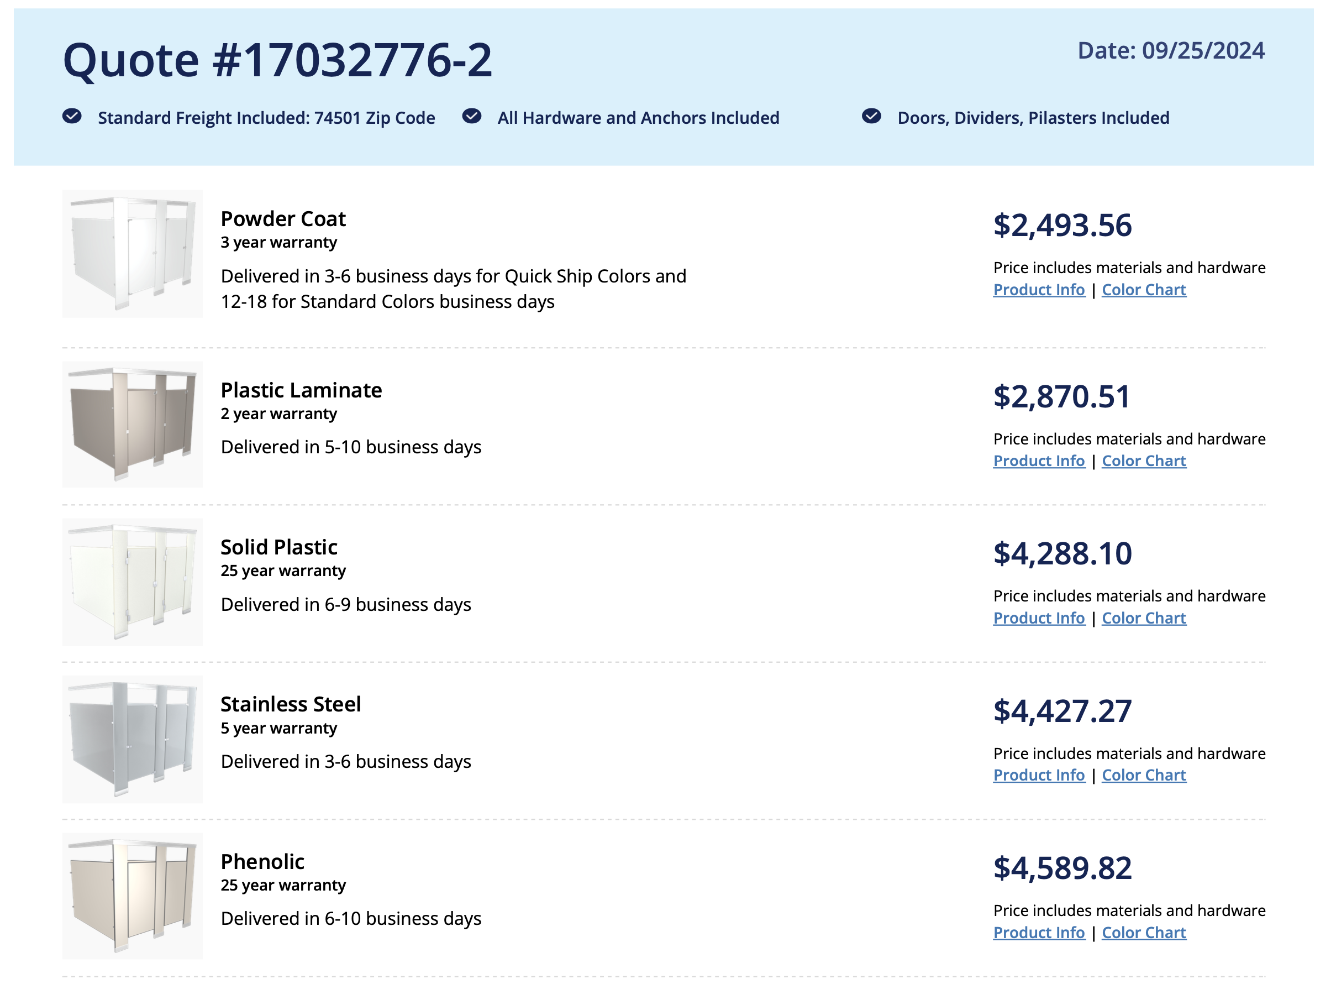View Color Chart for Plastic Laminate
Screen dimensions: 1336x1005
pyautogui.click(x=1144, y=461)
